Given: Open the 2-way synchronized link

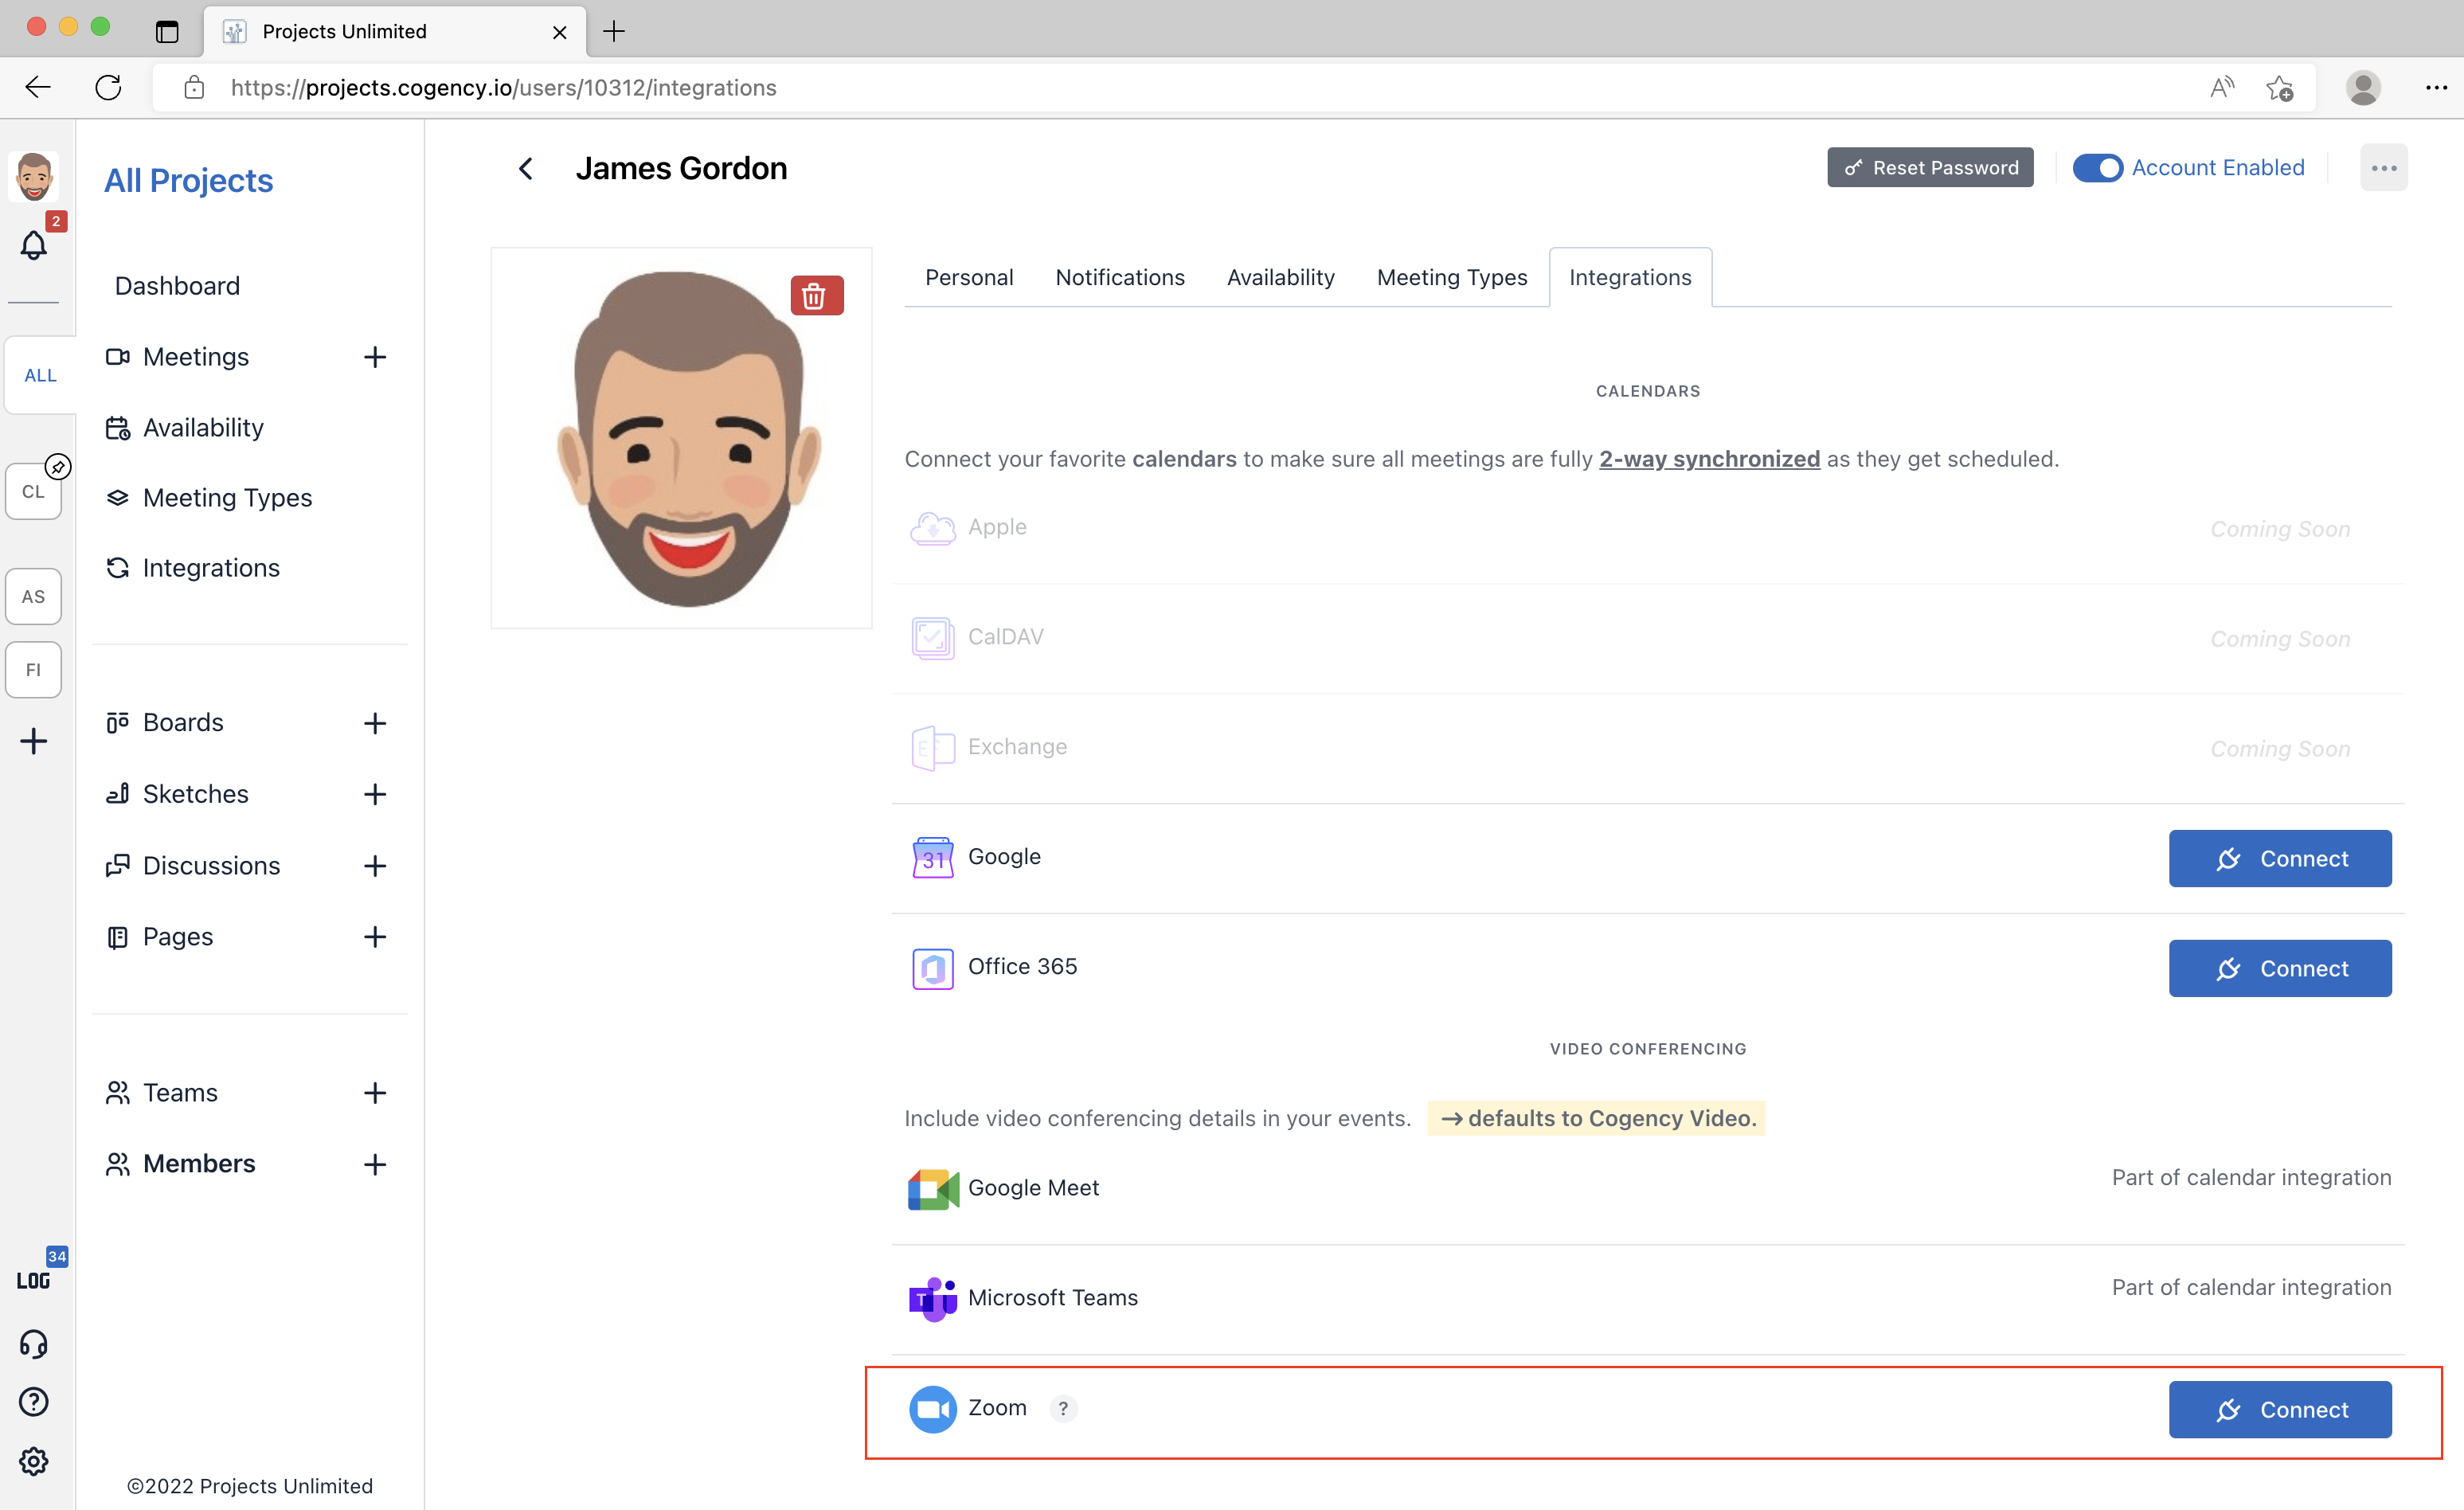Looking at the screenshot, I should click(x=1709, y=459).
